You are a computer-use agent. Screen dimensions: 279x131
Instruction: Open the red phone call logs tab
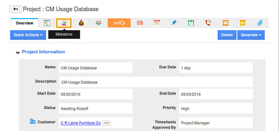(x=208, y=23)
